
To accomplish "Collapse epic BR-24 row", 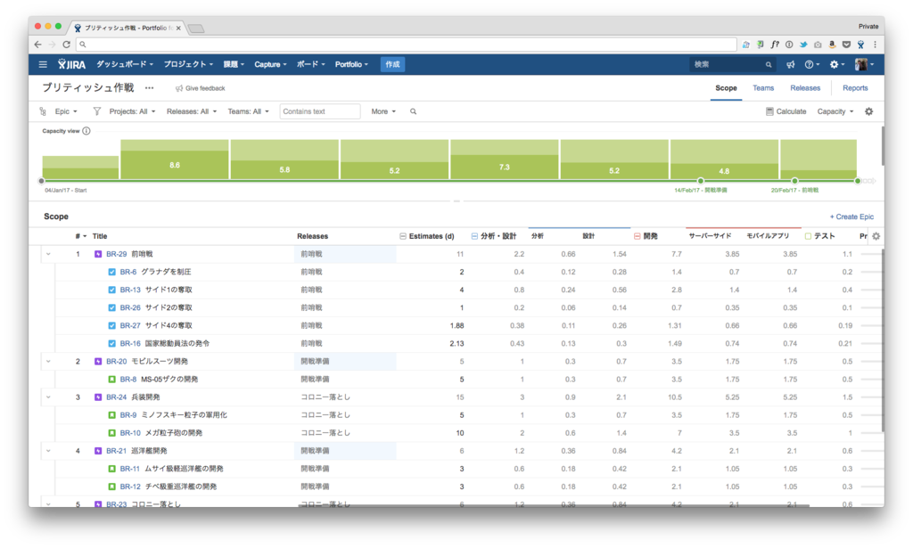I will (48, 397).
